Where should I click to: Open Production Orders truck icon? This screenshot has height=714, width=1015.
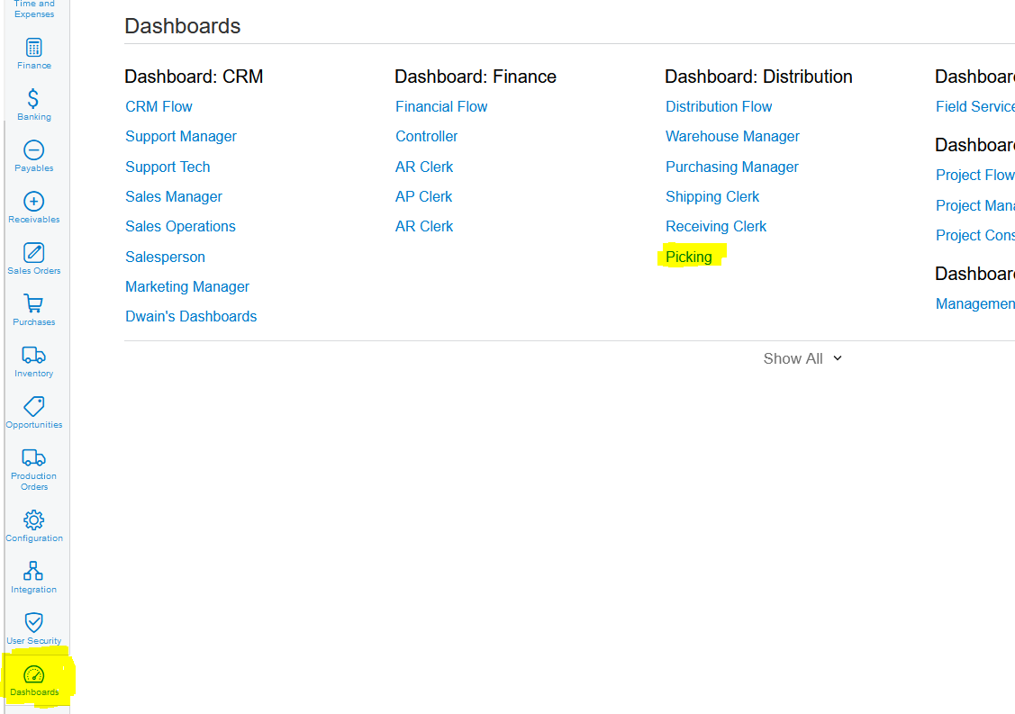pos(34,458)
